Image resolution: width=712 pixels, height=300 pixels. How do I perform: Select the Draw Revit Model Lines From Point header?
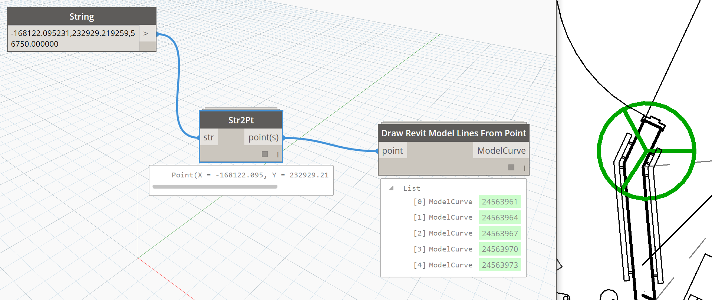tap(454, 133)
